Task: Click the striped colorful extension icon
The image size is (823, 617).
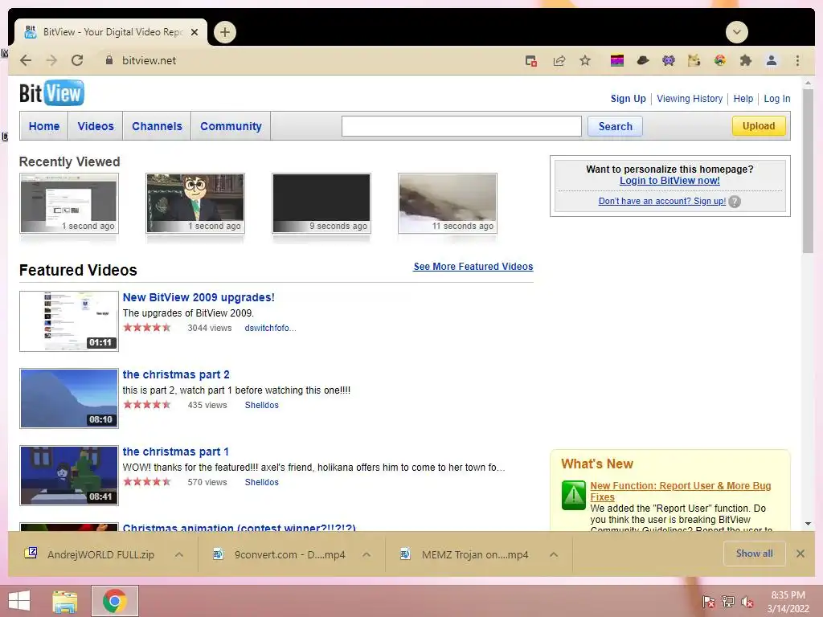Action: [617, 61]
